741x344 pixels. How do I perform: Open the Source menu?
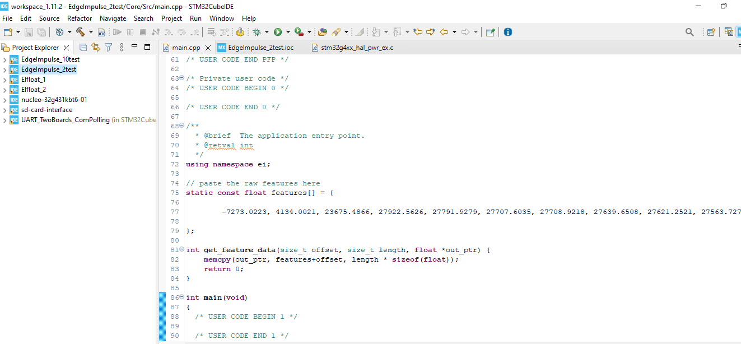point(49,18)
